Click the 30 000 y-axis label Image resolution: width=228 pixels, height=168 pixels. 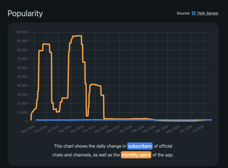[22, 95]
